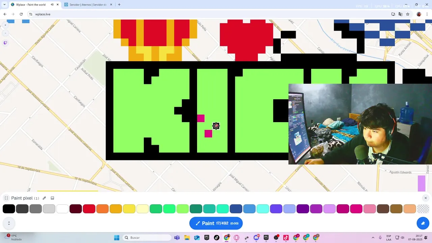432x243 pixels.
Task: Zoom out on the map
Action: tap(5, 33)
